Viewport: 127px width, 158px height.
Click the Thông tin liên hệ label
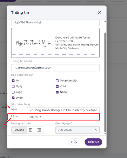(x=22, y=61)
